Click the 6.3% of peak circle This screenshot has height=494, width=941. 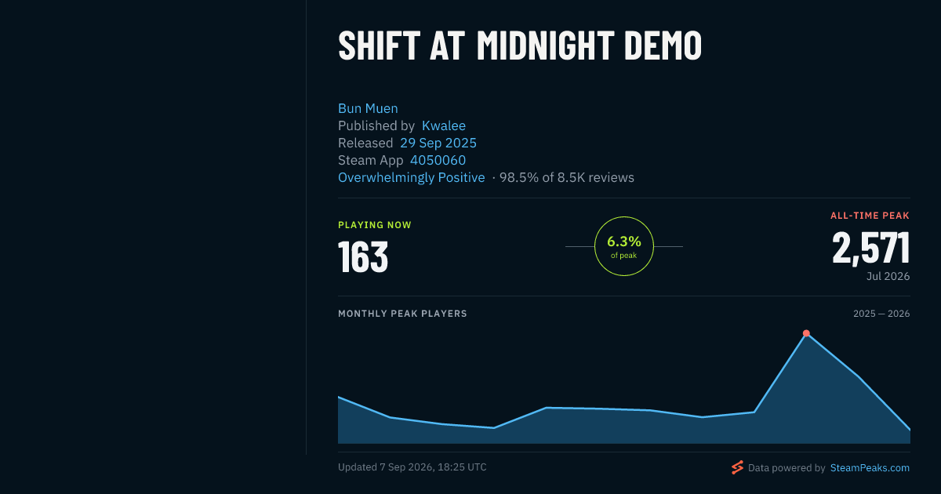tap(624, 246)
